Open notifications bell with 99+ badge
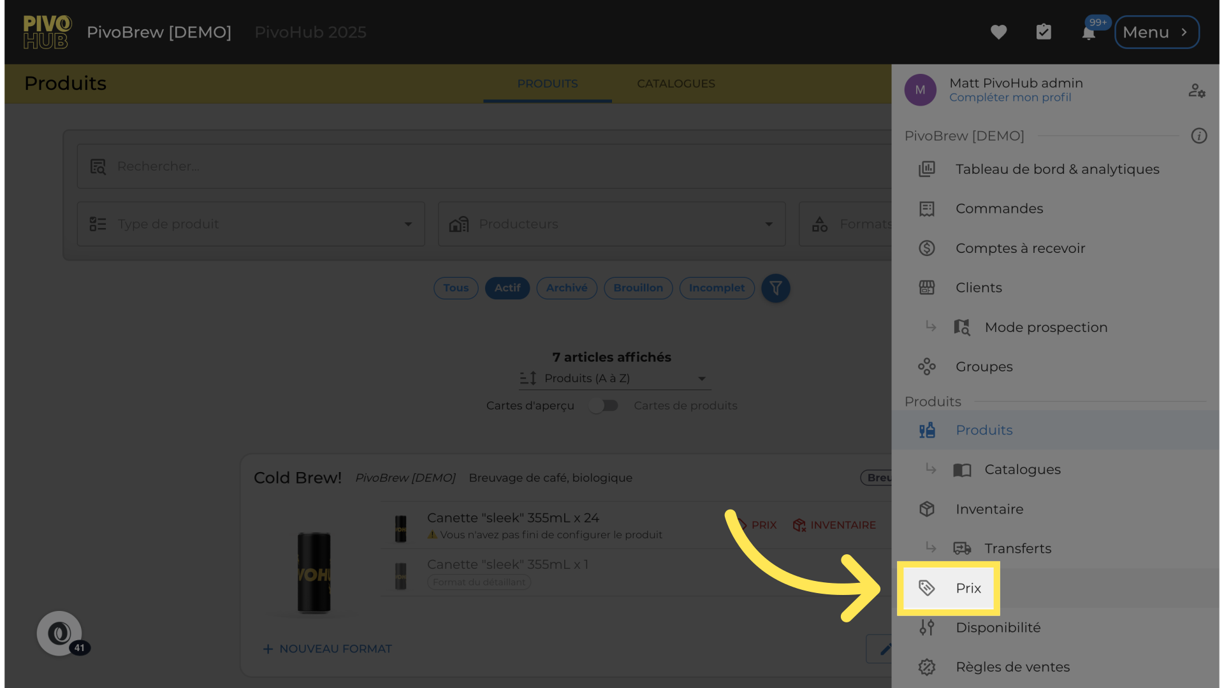 point(1089,32)
